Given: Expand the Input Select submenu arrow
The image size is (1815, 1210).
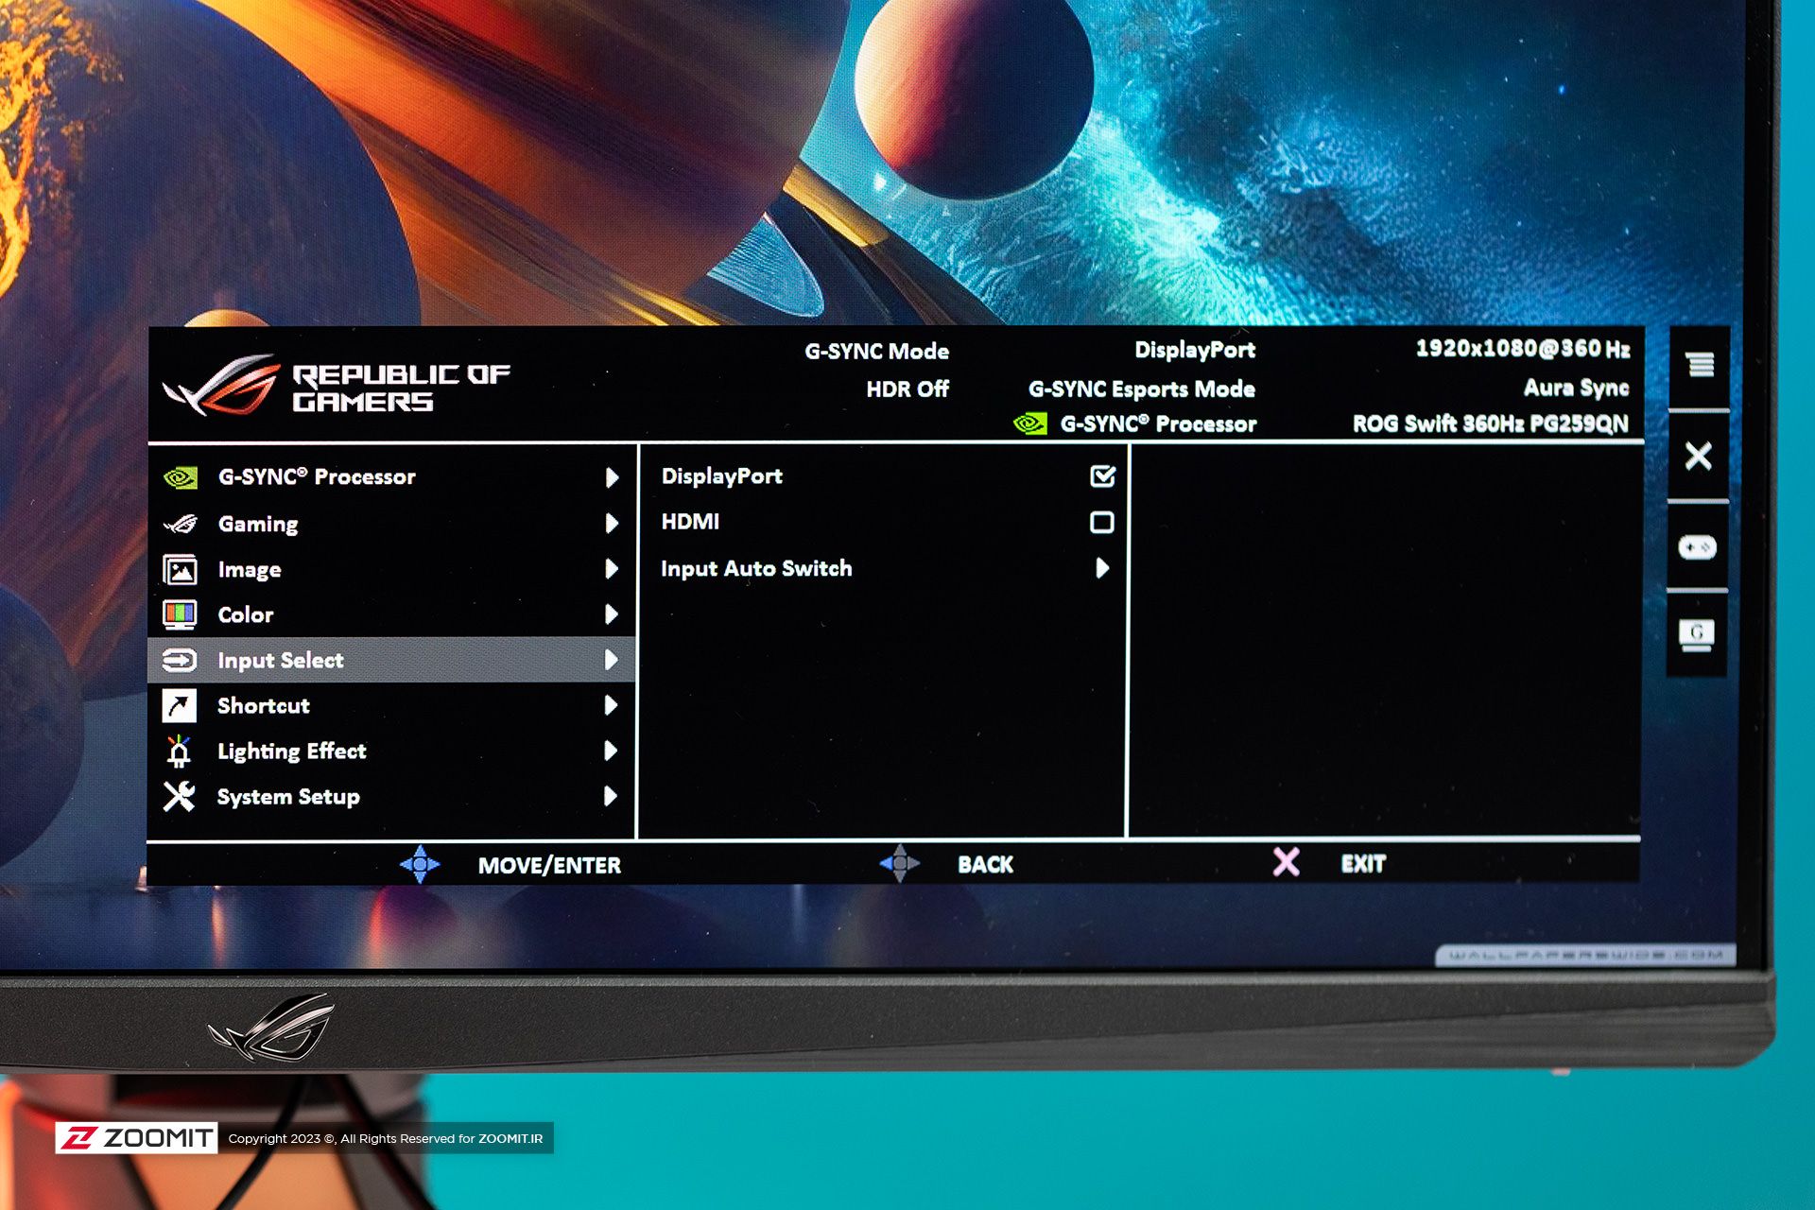Looking at the screenshot, I should coord(612,660).
